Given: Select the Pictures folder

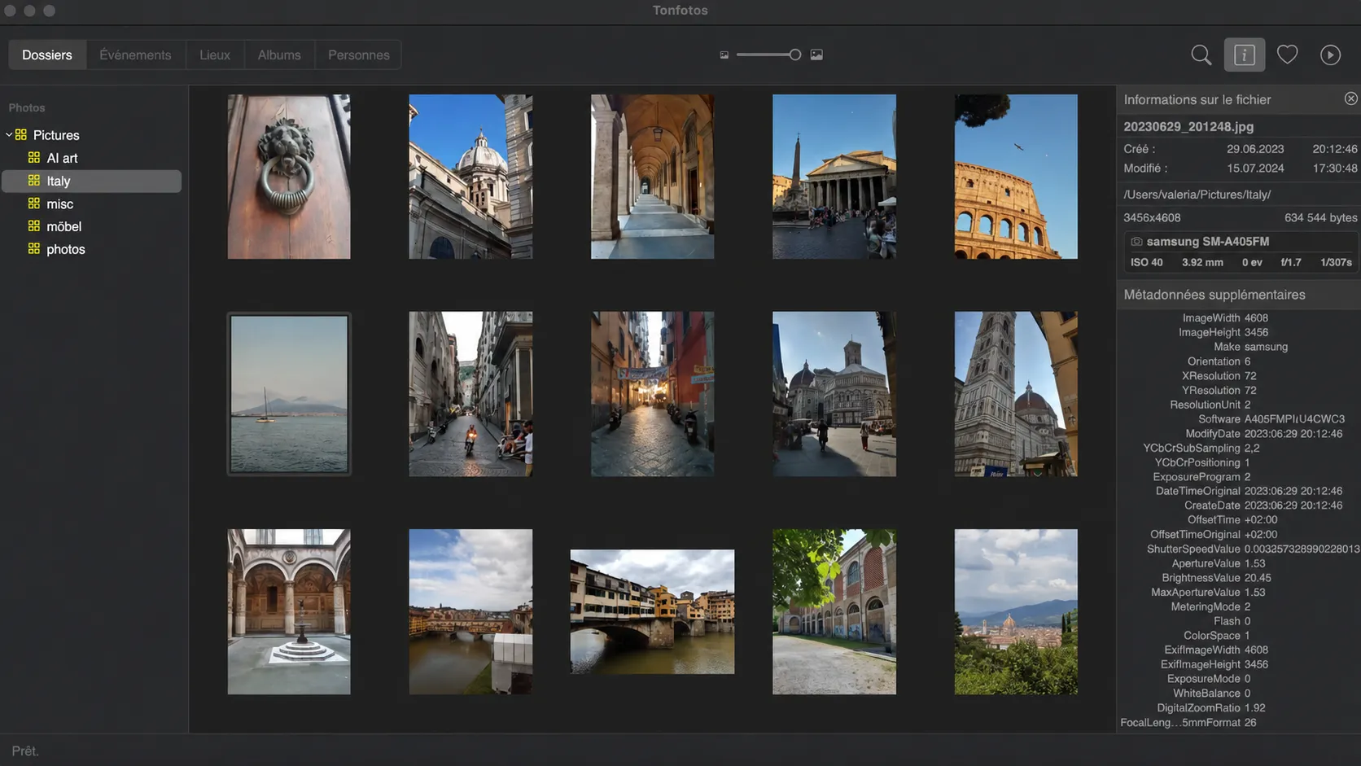Looking at the screenshot, I should click(56, 135).
